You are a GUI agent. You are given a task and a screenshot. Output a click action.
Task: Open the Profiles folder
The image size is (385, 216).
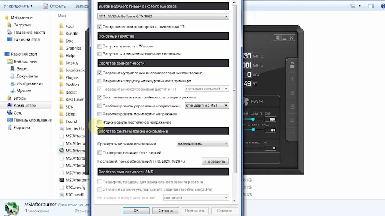point(69,85)
